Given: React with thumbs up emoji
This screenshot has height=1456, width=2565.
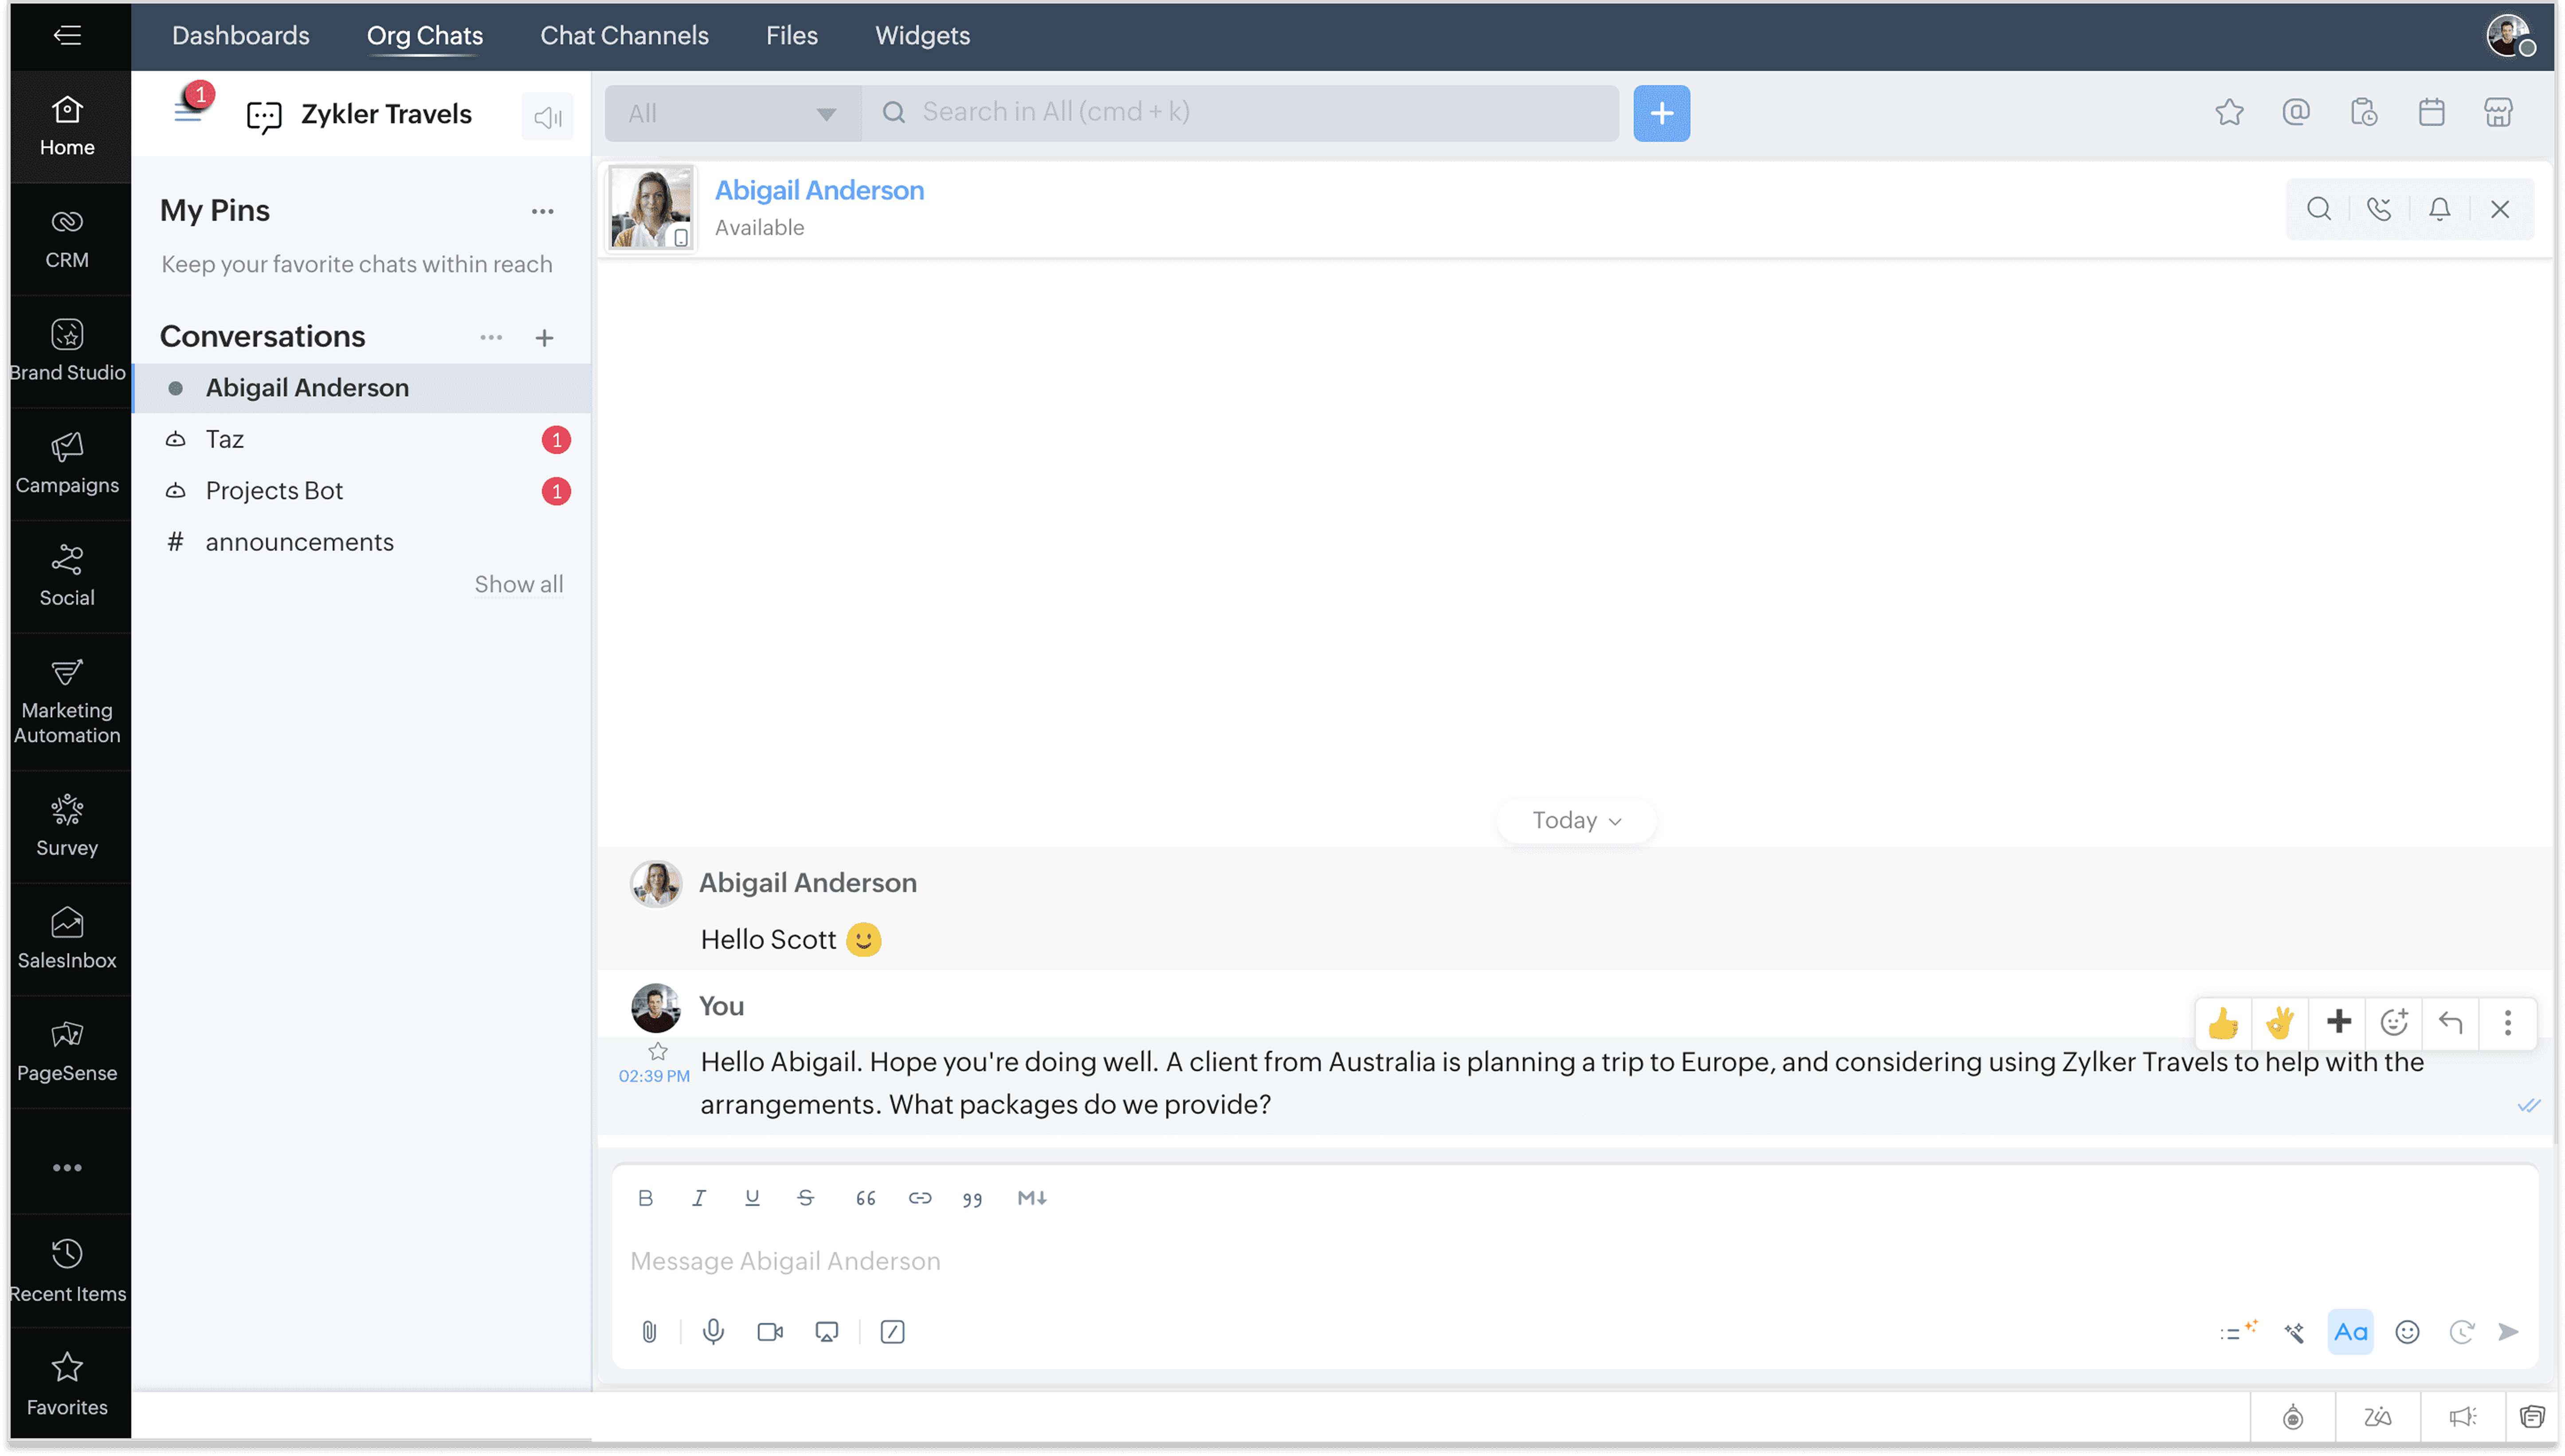Looking at the screenshot, I should (x=2223, y=1023).
